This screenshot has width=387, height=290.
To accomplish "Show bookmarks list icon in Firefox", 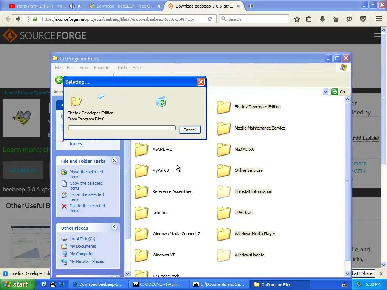I will pos(308,19).
